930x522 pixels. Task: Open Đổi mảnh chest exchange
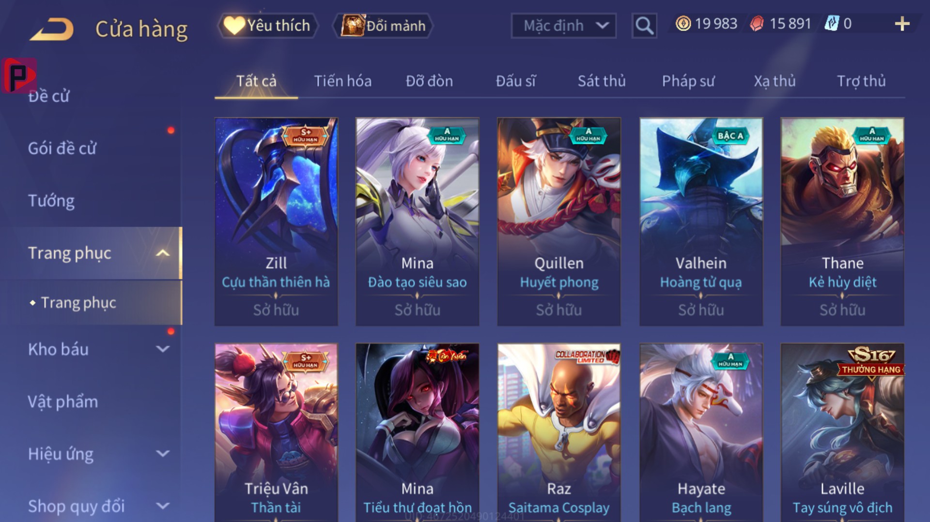pyautogui.click(x=383, y=25)
